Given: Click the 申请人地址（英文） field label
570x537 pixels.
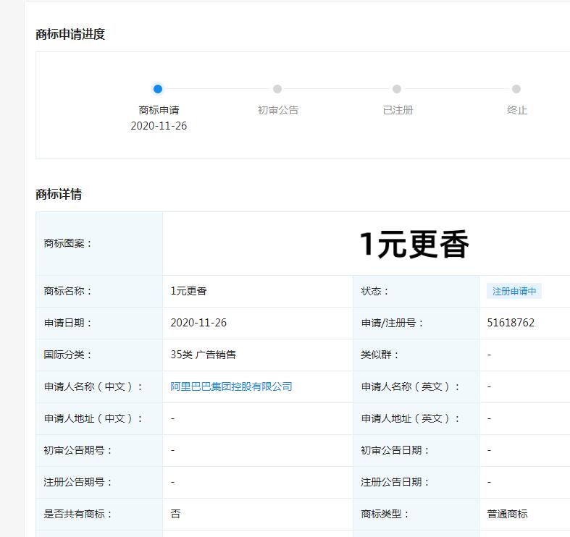Looking at the screenshot, I should click(x=410, y=418).
